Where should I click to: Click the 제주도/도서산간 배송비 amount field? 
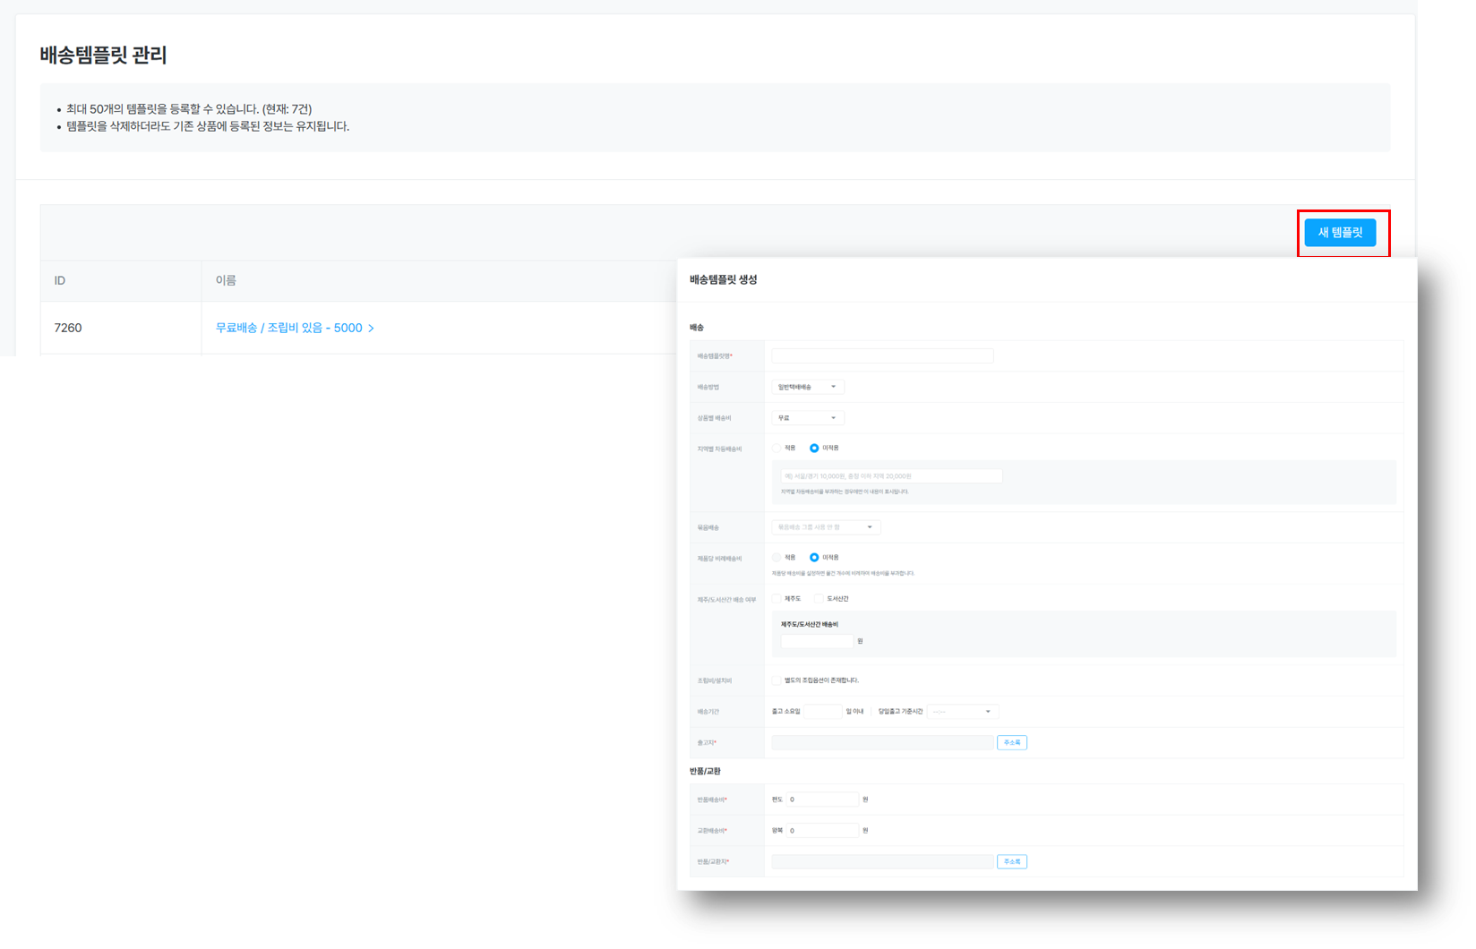click(x=817, y=641)
